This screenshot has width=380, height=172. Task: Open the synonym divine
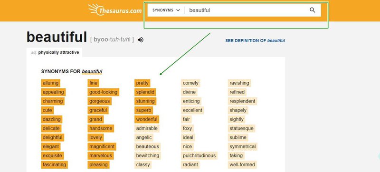(189, 92)
